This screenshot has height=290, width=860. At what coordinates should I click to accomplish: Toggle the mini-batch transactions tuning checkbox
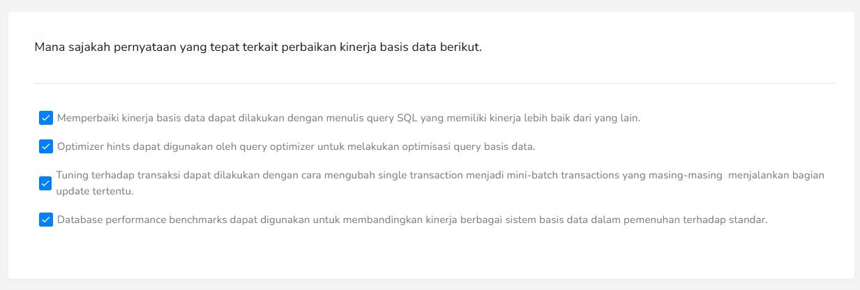click(46, 183)
